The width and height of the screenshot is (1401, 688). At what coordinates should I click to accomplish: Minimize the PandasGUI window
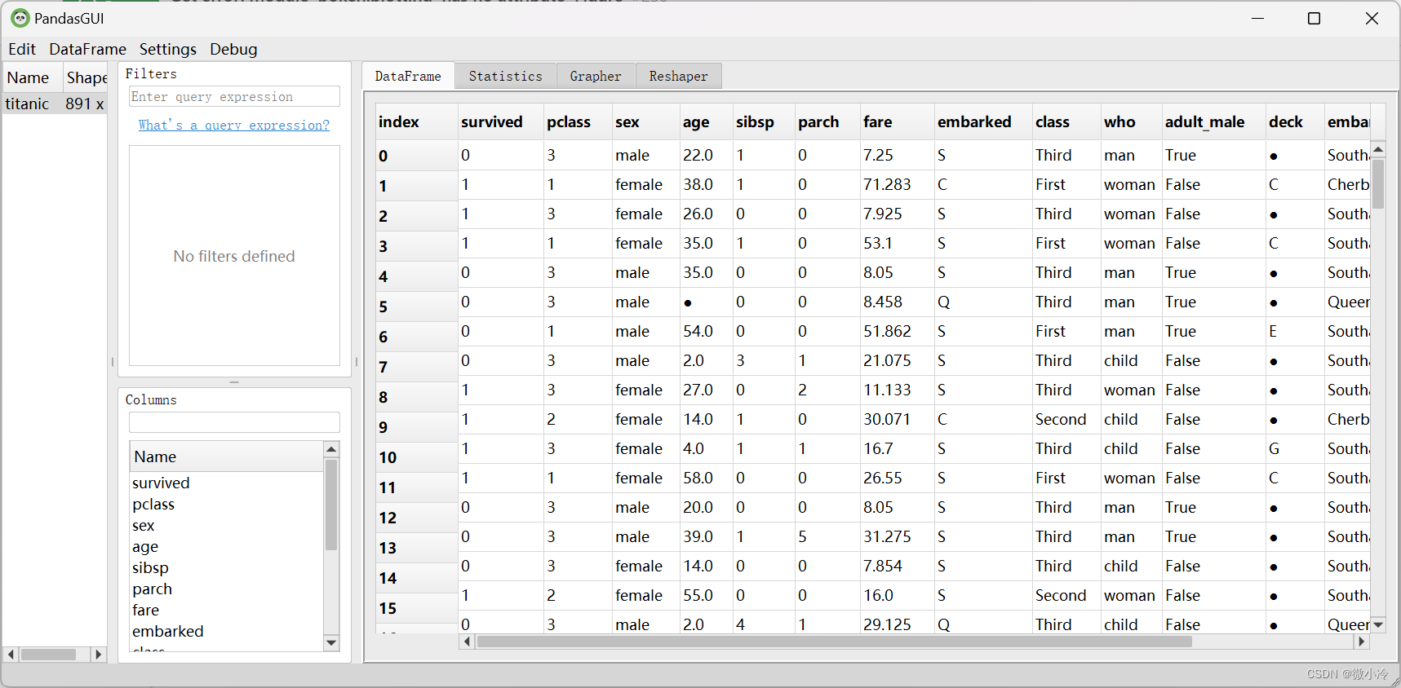[x=1257, y=18]
